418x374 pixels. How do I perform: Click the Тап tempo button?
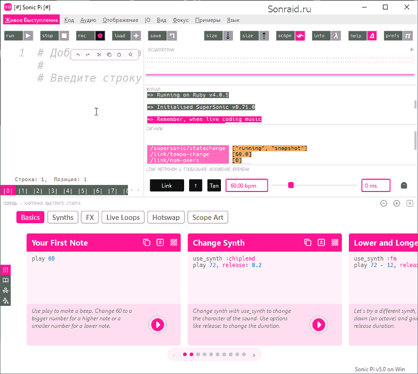[214, 186]
